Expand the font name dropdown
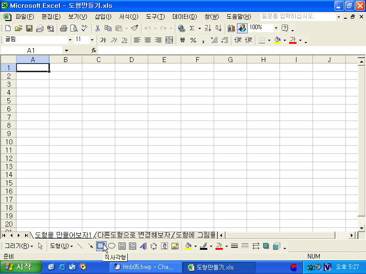366x274 pixels. 70,40
